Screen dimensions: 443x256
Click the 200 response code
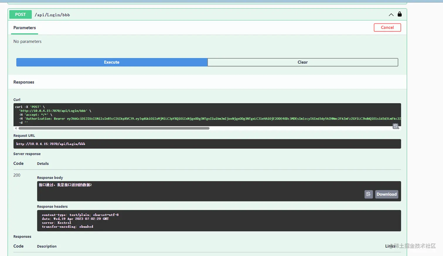coord(17,175)
